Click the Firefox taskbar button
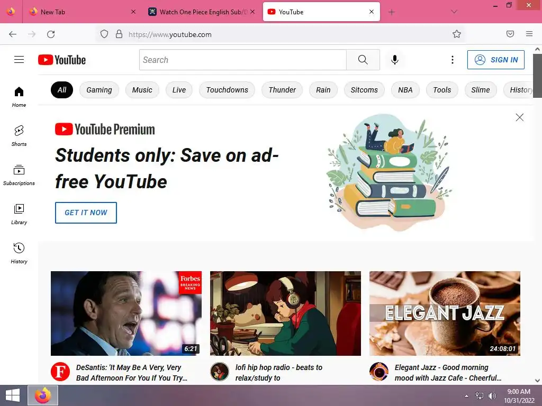The height and width of the screenshot is (406, 542). point(43,395)
